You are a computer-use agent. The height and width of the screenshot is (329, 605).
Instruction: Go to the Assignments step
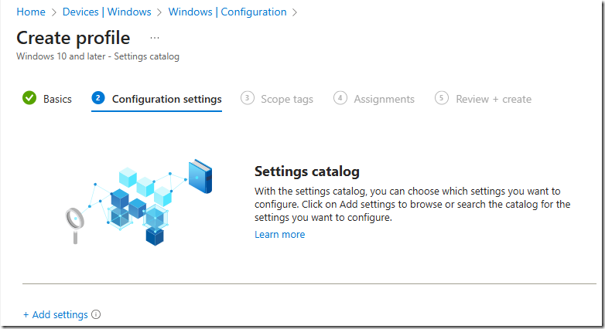[384, 99]
